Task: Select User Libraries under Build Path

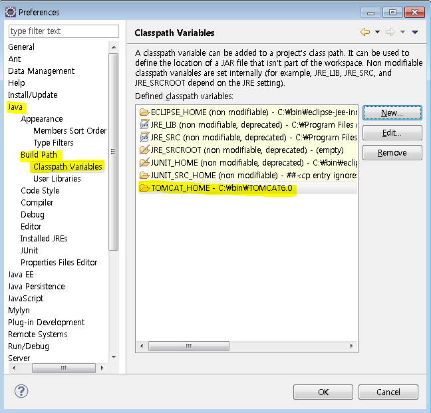Action: pos(57,178)
